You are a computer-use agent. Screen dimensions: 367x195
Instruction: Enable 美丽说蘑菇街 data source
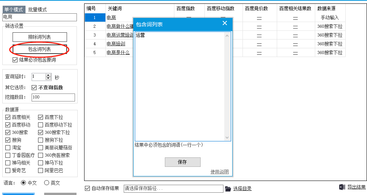(40, 148)
